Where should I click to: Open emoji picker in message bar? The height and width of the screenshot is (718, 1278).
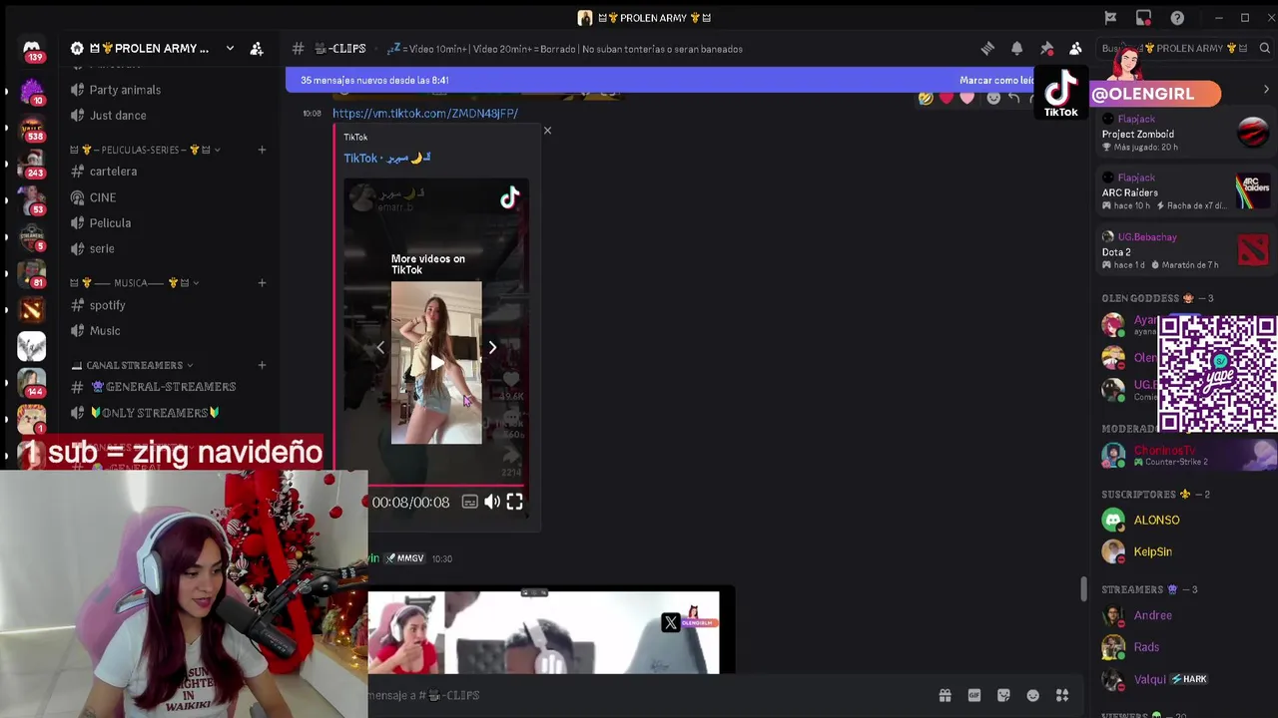1032,695
